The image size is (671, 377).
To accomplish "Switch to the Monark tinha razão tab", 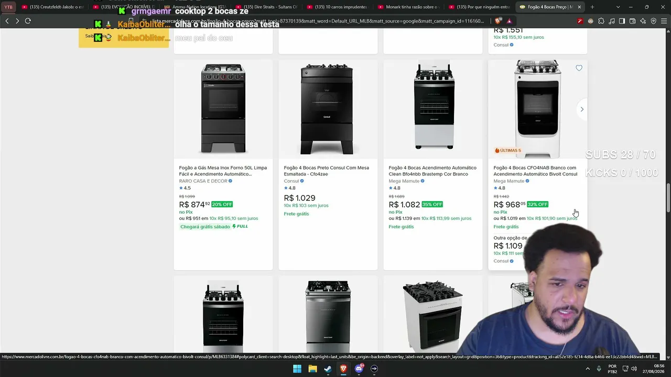I will [x=409, y=7].
